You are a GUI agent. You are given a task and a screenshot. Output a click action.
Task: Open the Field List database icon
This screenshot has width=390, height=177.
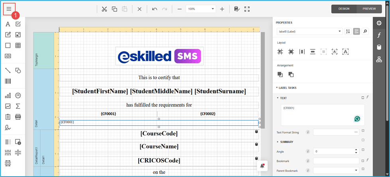(379, 47)
